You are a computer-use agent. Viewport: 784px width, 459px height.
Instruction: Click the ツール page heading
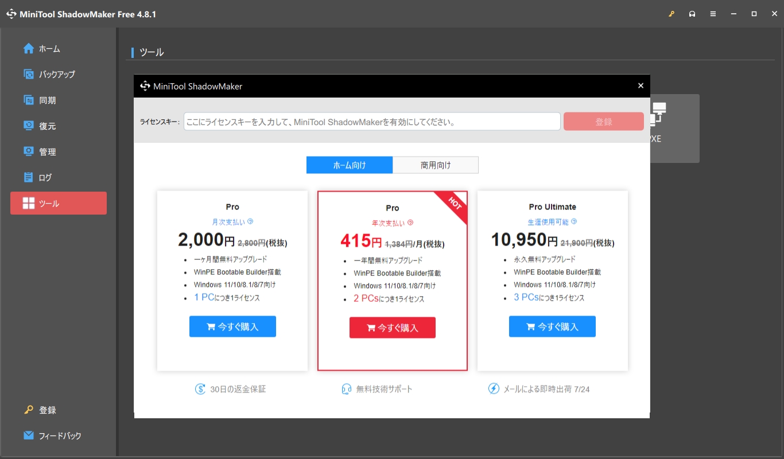pos(152,52)
